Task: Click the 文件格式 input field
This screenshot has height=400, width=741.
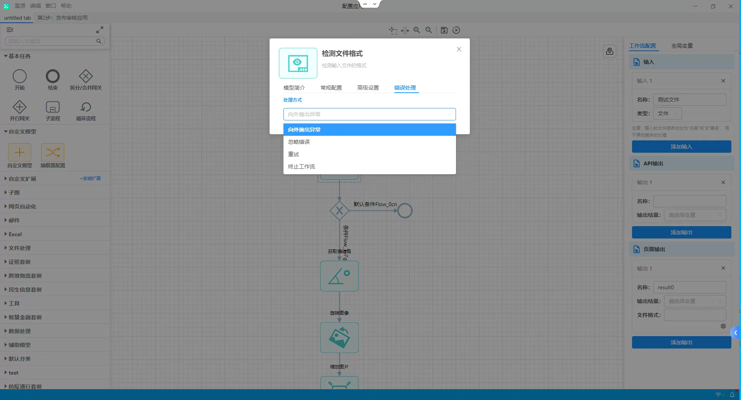Action: (695, 315)
